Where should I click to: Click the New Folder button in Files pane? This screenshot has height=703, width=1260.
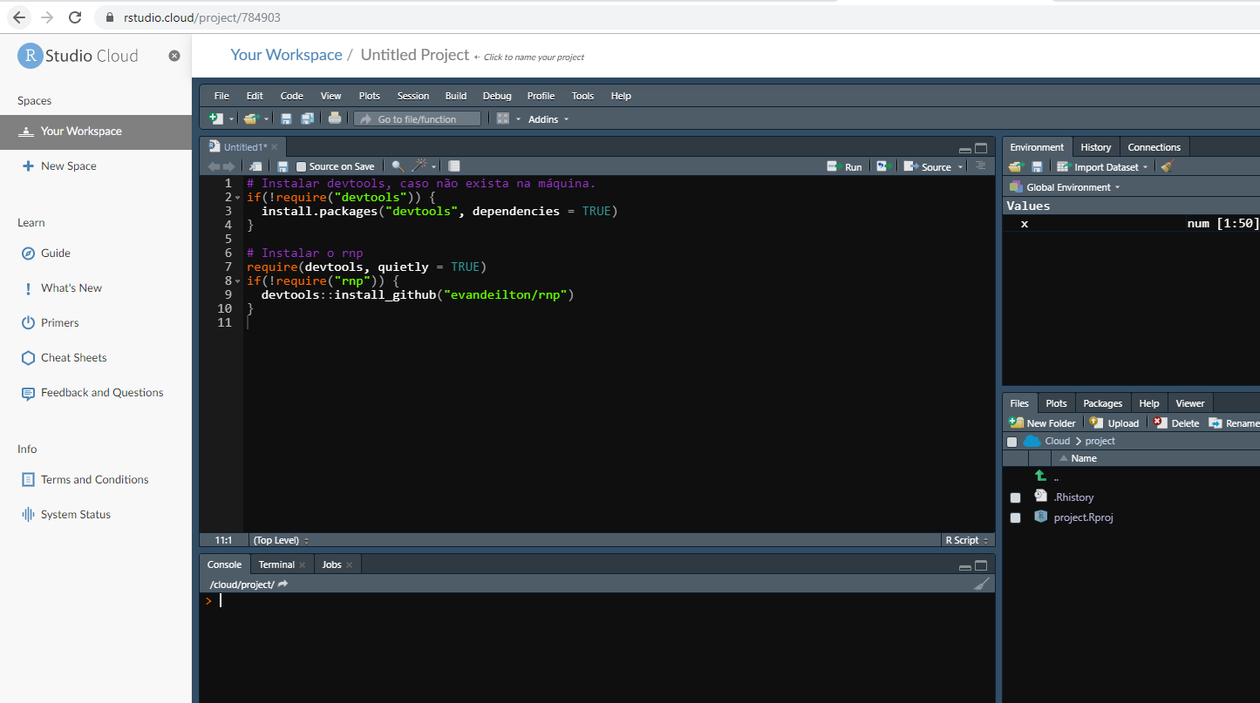[1042, 423]
